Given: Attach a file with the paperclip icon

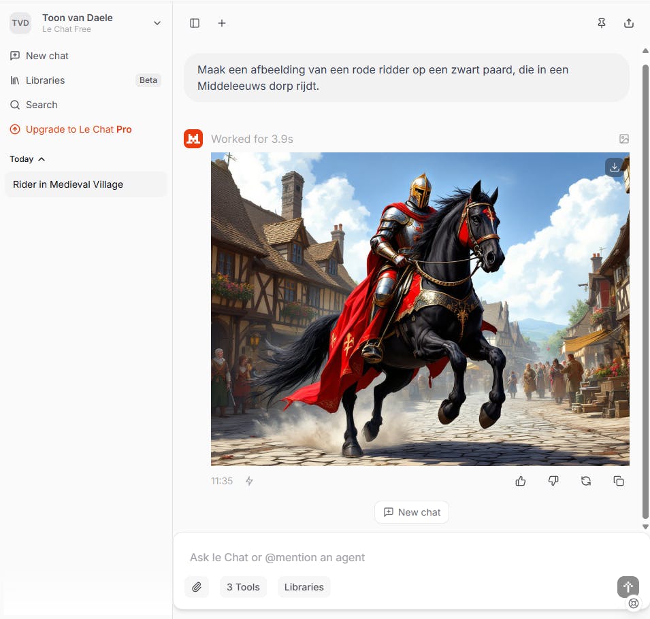Looking at the screenshot, I should (197, 587).
